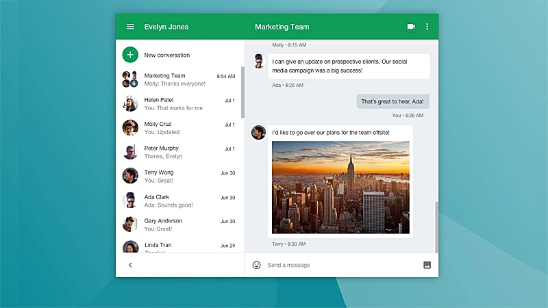548x308 pixels.
Task: Click Peter Murphy's avatar
Action: click(130, 152)
